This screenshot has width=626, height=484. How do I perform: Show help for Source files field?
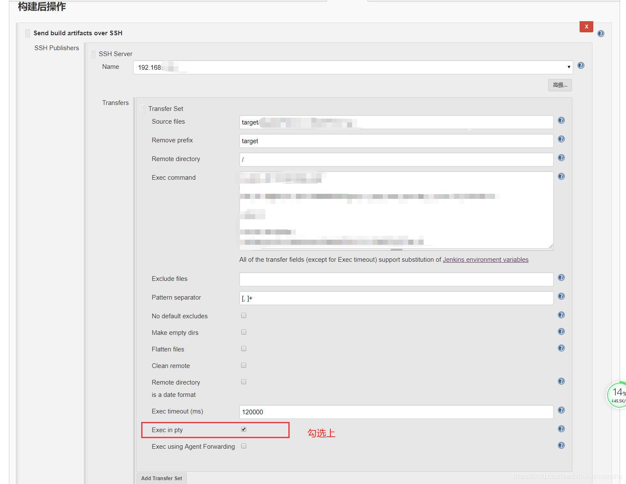coord(561,120)
